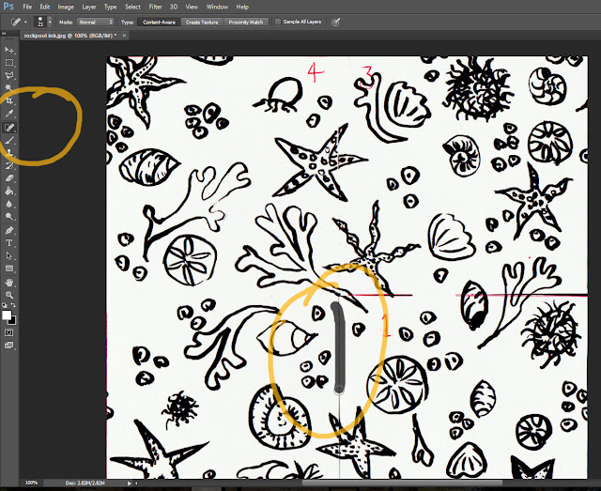Select the Move tool
601x491 pixels.
pyautogui.click(x=9, y=50)
